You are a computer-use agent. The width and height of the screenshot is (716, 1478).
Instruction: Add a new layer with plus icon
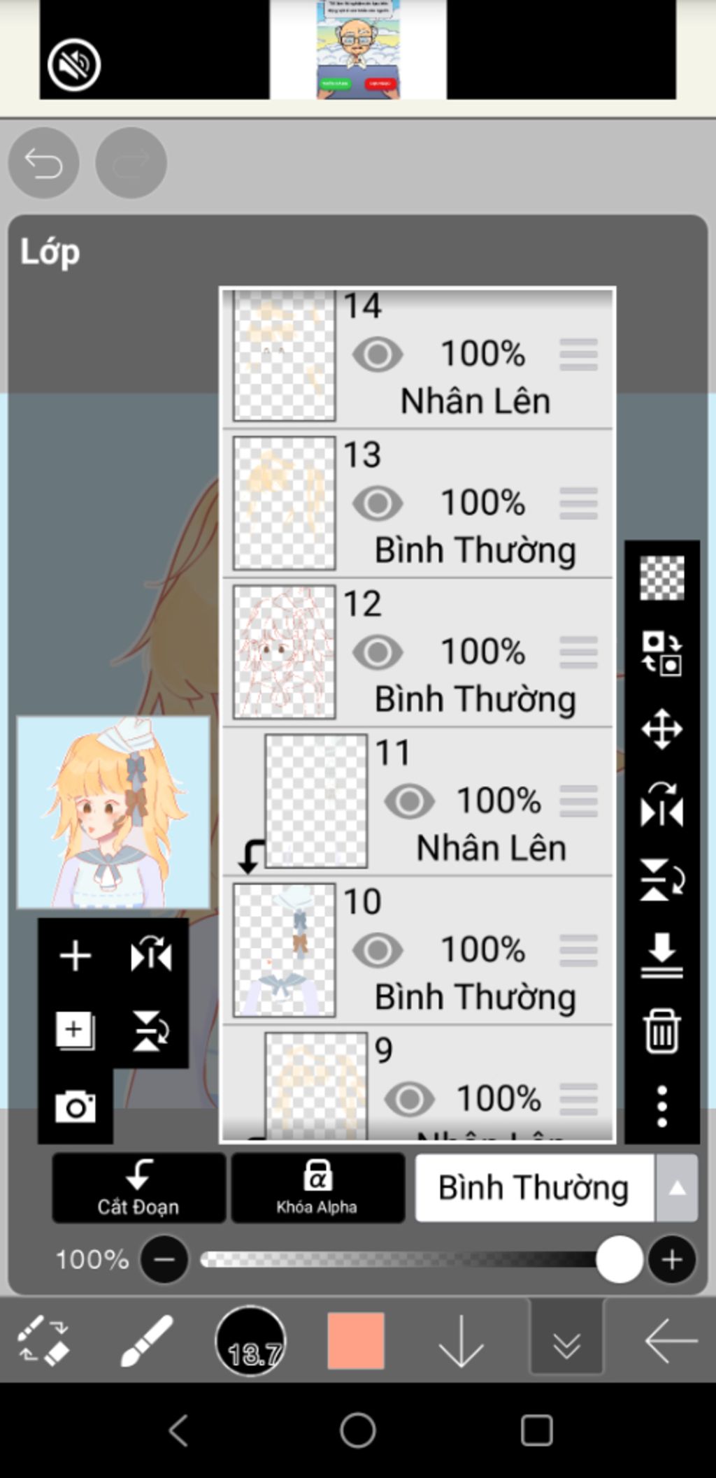point(75,955)
